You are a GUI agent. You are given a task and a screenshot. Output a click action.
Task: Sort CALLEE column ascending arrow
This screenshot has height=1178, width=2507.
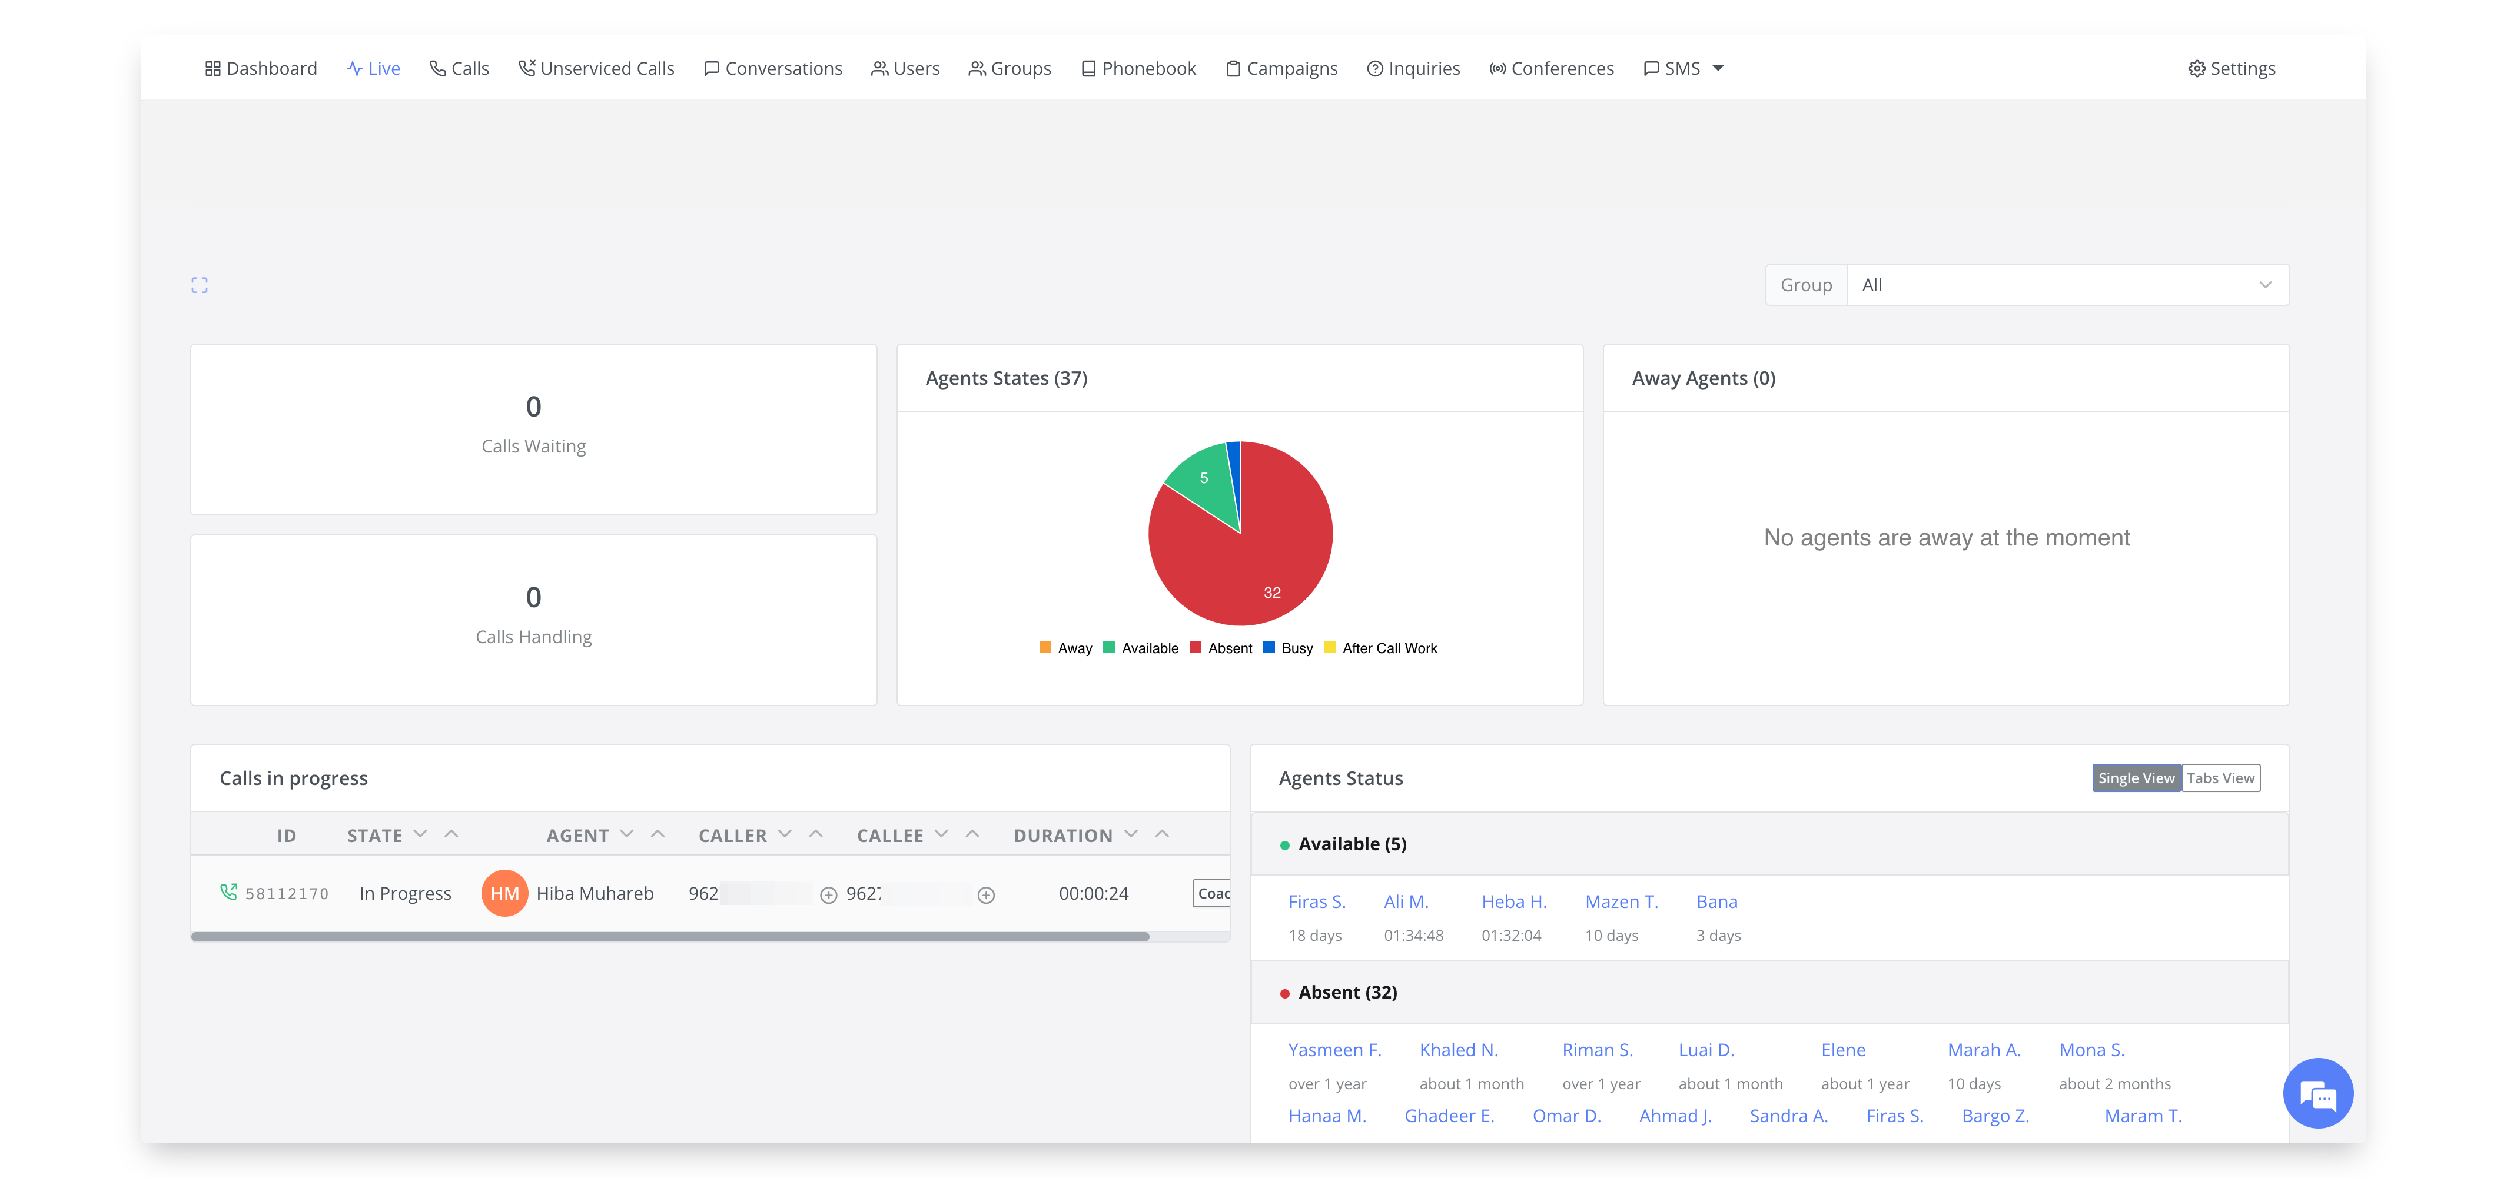(x=972, y=834)
